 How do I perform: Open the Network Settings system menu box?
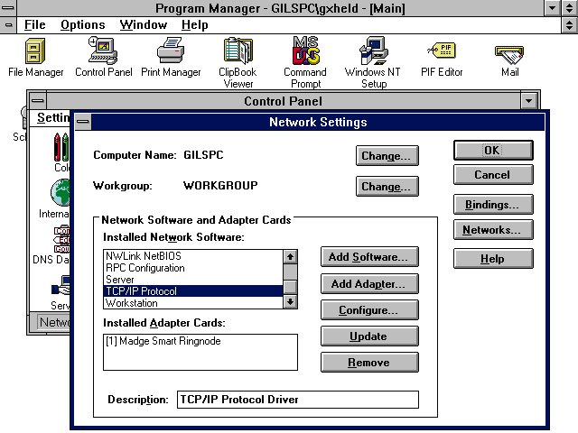[82, 122]
